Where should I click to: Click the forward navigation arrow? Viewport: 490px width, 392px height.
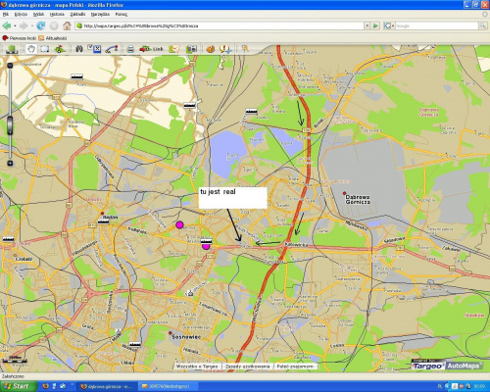24,25
